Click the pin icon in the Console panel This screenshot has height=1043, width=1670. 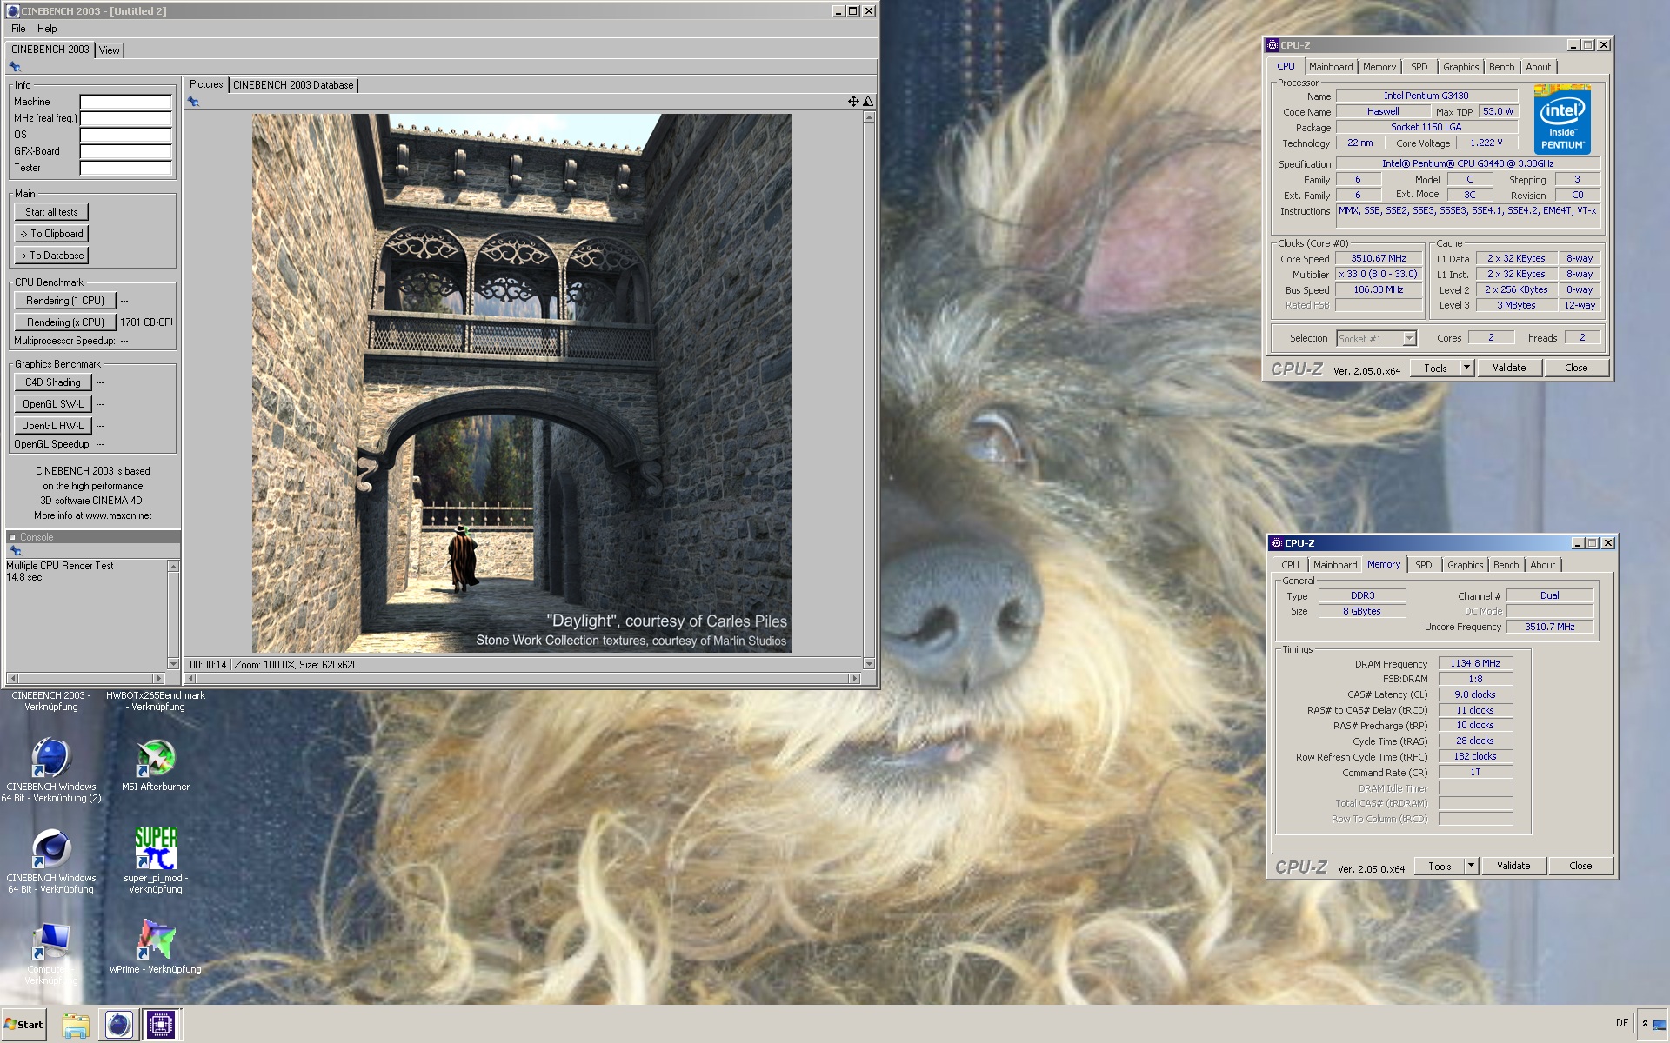point(15,551)
